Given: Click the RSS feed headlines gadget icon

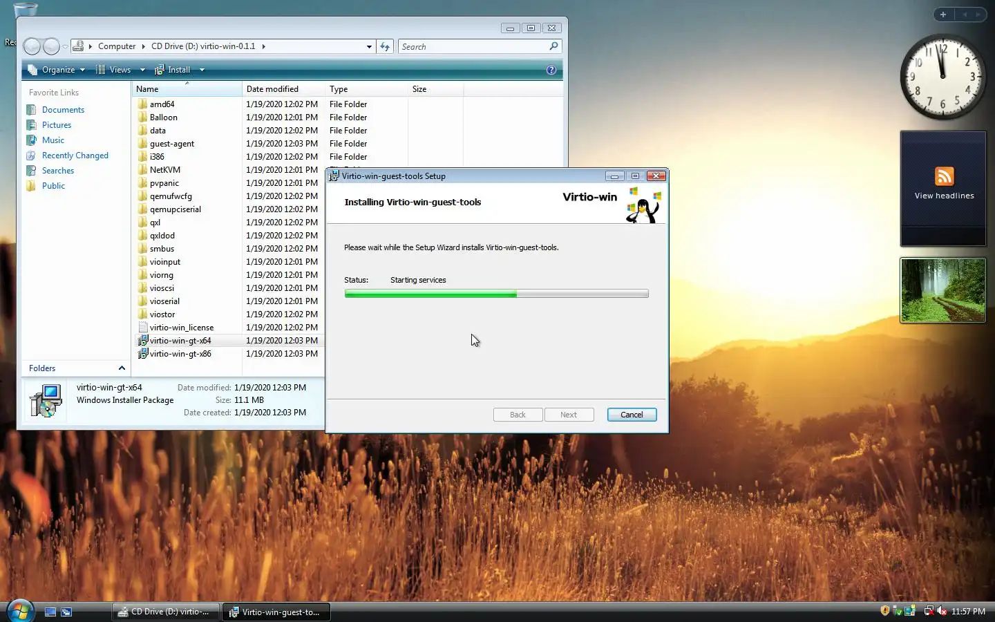Looking at the screenshot, I should tap(944, 176).
